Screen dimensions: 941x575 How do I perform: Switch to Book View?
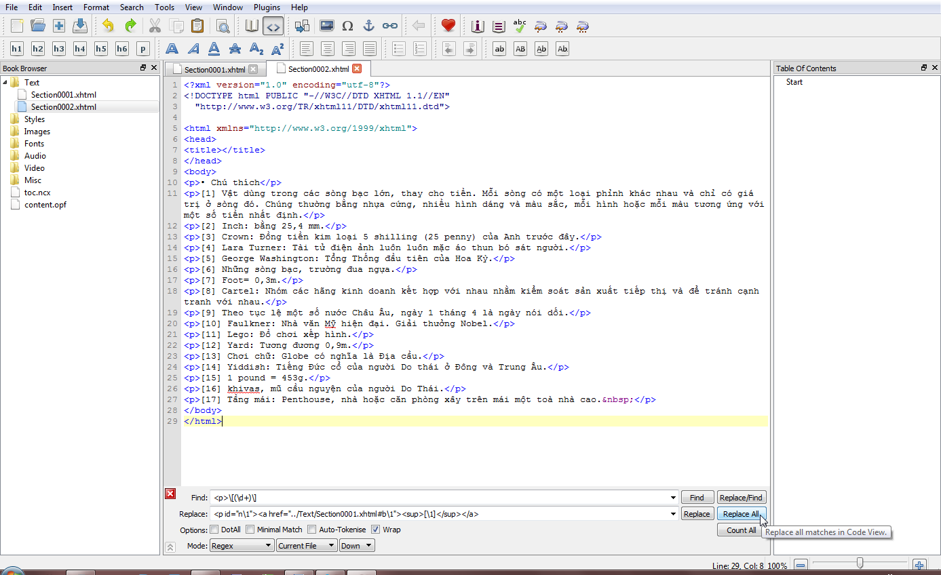click(252, 26)
